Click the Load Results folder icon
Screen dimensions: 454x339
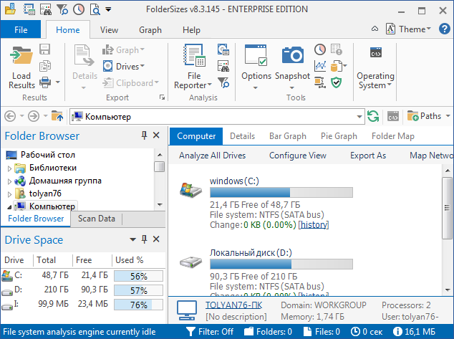pos(21,55)
